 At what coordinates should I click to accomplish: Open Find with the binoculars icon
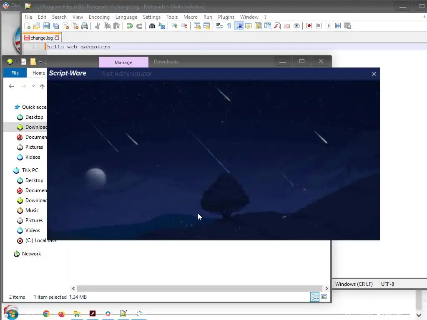tap(152, 26)
